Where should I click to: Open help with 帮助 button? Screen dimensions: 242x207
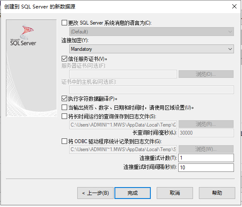coord(217,193)
